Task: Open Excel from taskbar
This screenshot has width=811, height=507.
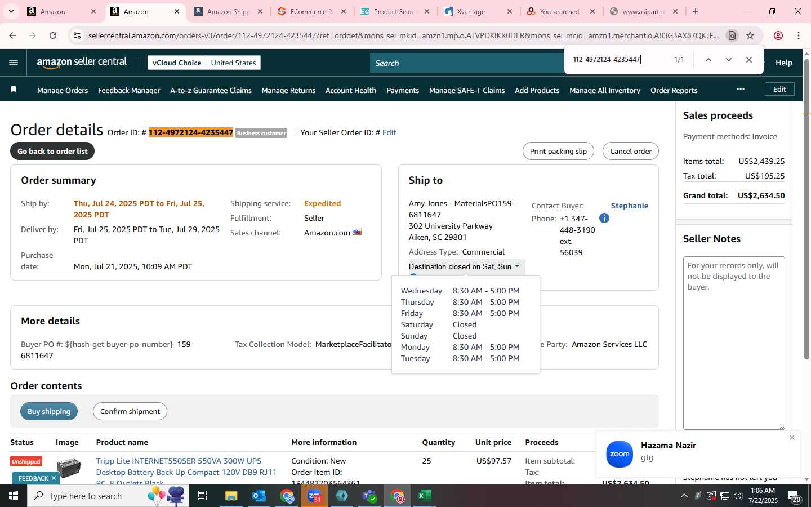Action: point(424,496)
